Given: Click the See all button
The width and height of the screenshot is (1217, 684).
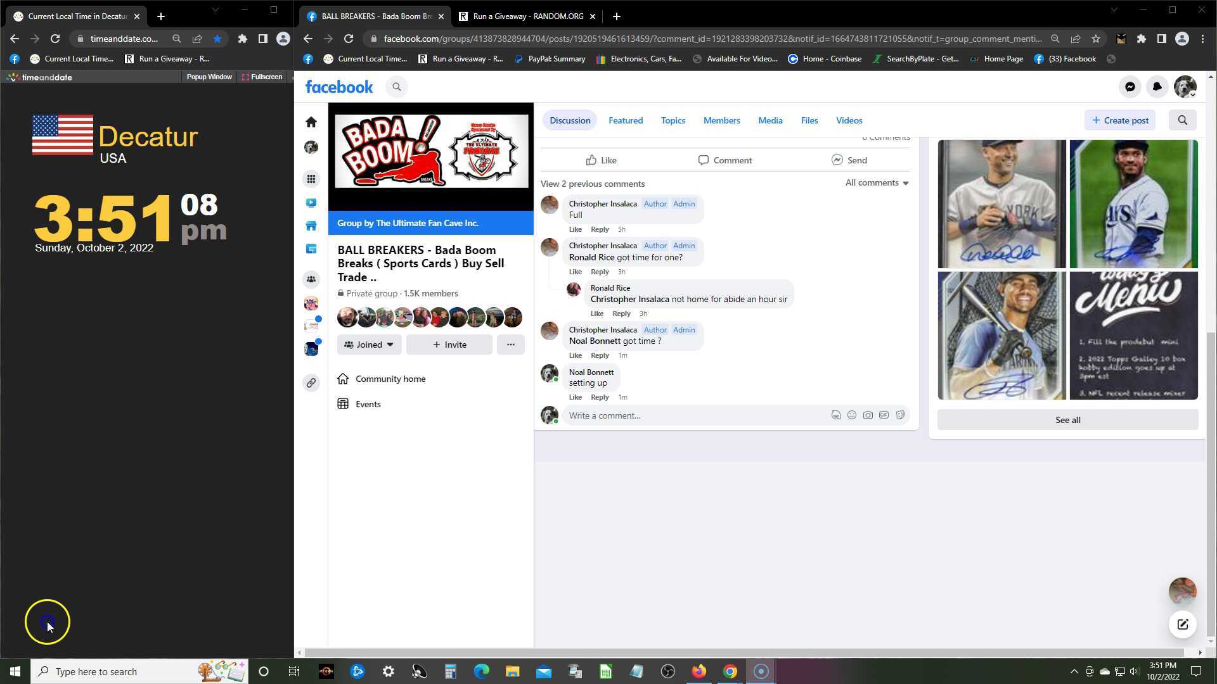Looking at the screenshot, I should [x=1067, y=420].
